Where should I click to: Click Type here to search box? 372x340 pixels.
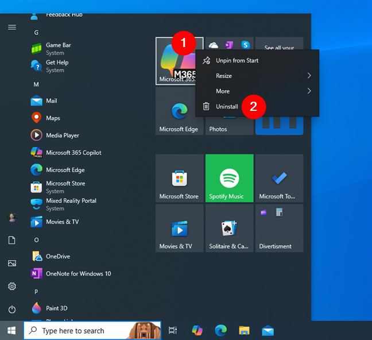coord(92,330)
